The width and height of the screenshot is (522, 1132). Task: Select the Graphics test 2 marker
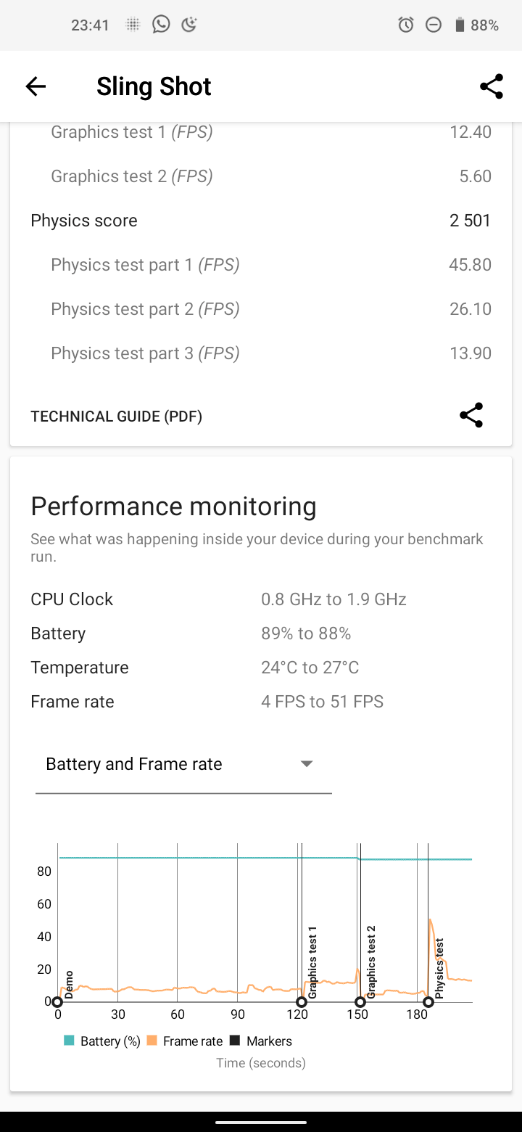coord(360,1002)
